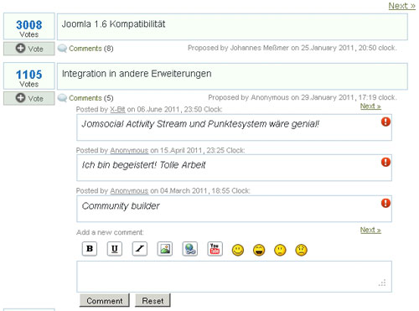Open Anonymous author of 04.March comment
The width and height of the screenshot is (419, 311).
[129, 191]
